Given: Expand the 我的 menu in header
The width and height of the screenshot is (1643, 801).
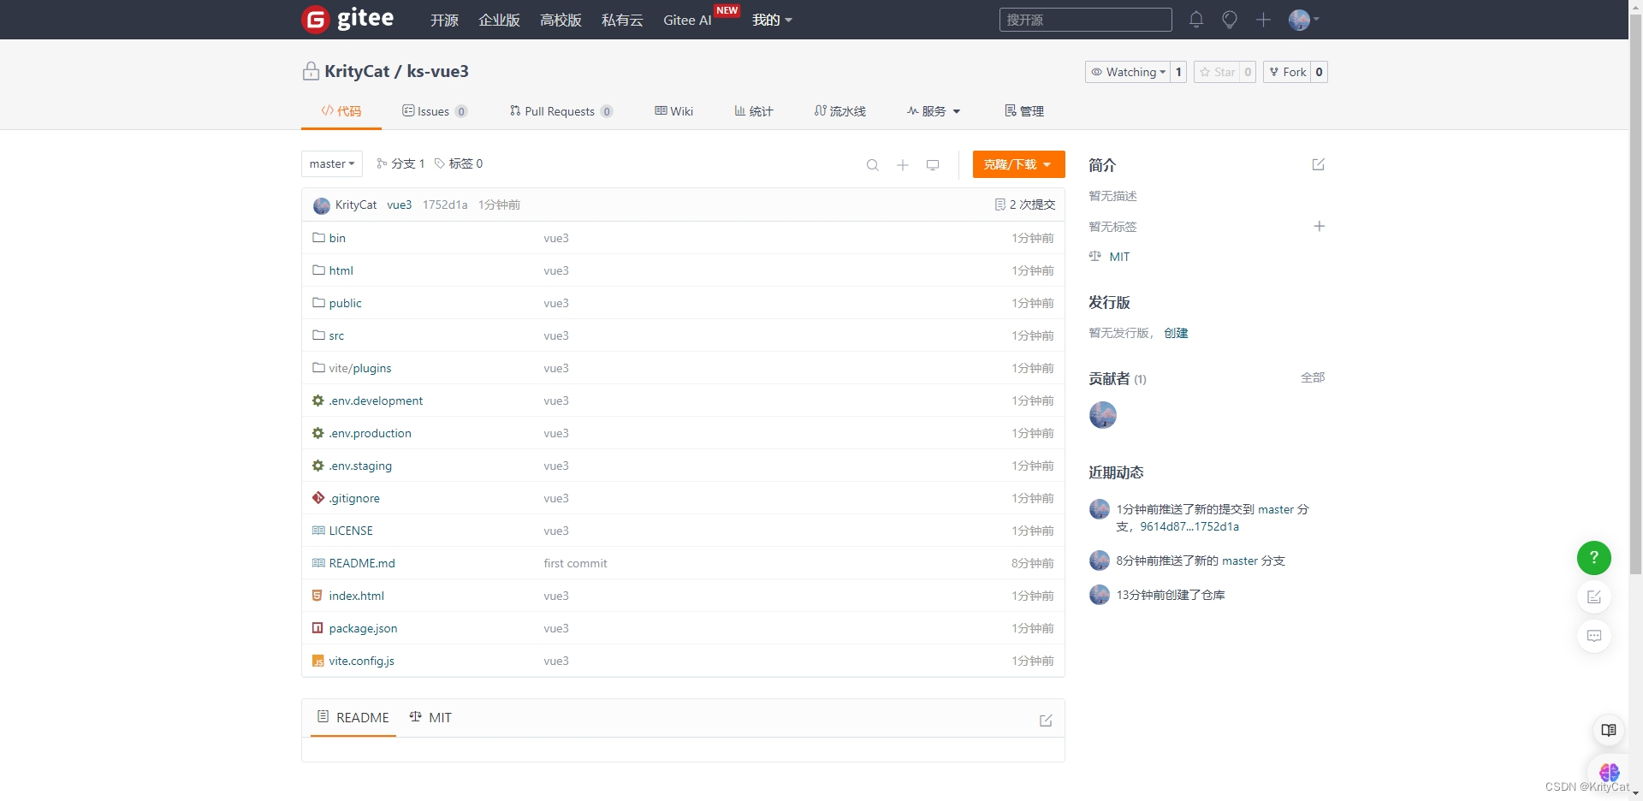Looking at the screenshot, I should pos(772,20).
